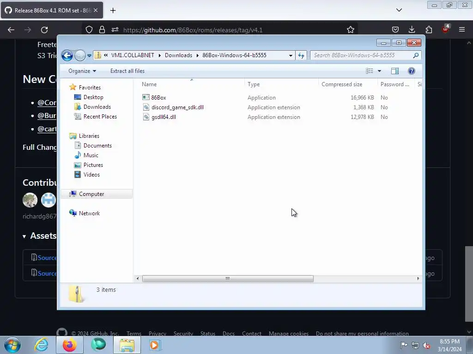Open Videos library
The height and width of the screenshot is (354, 473).
[91, 175]
